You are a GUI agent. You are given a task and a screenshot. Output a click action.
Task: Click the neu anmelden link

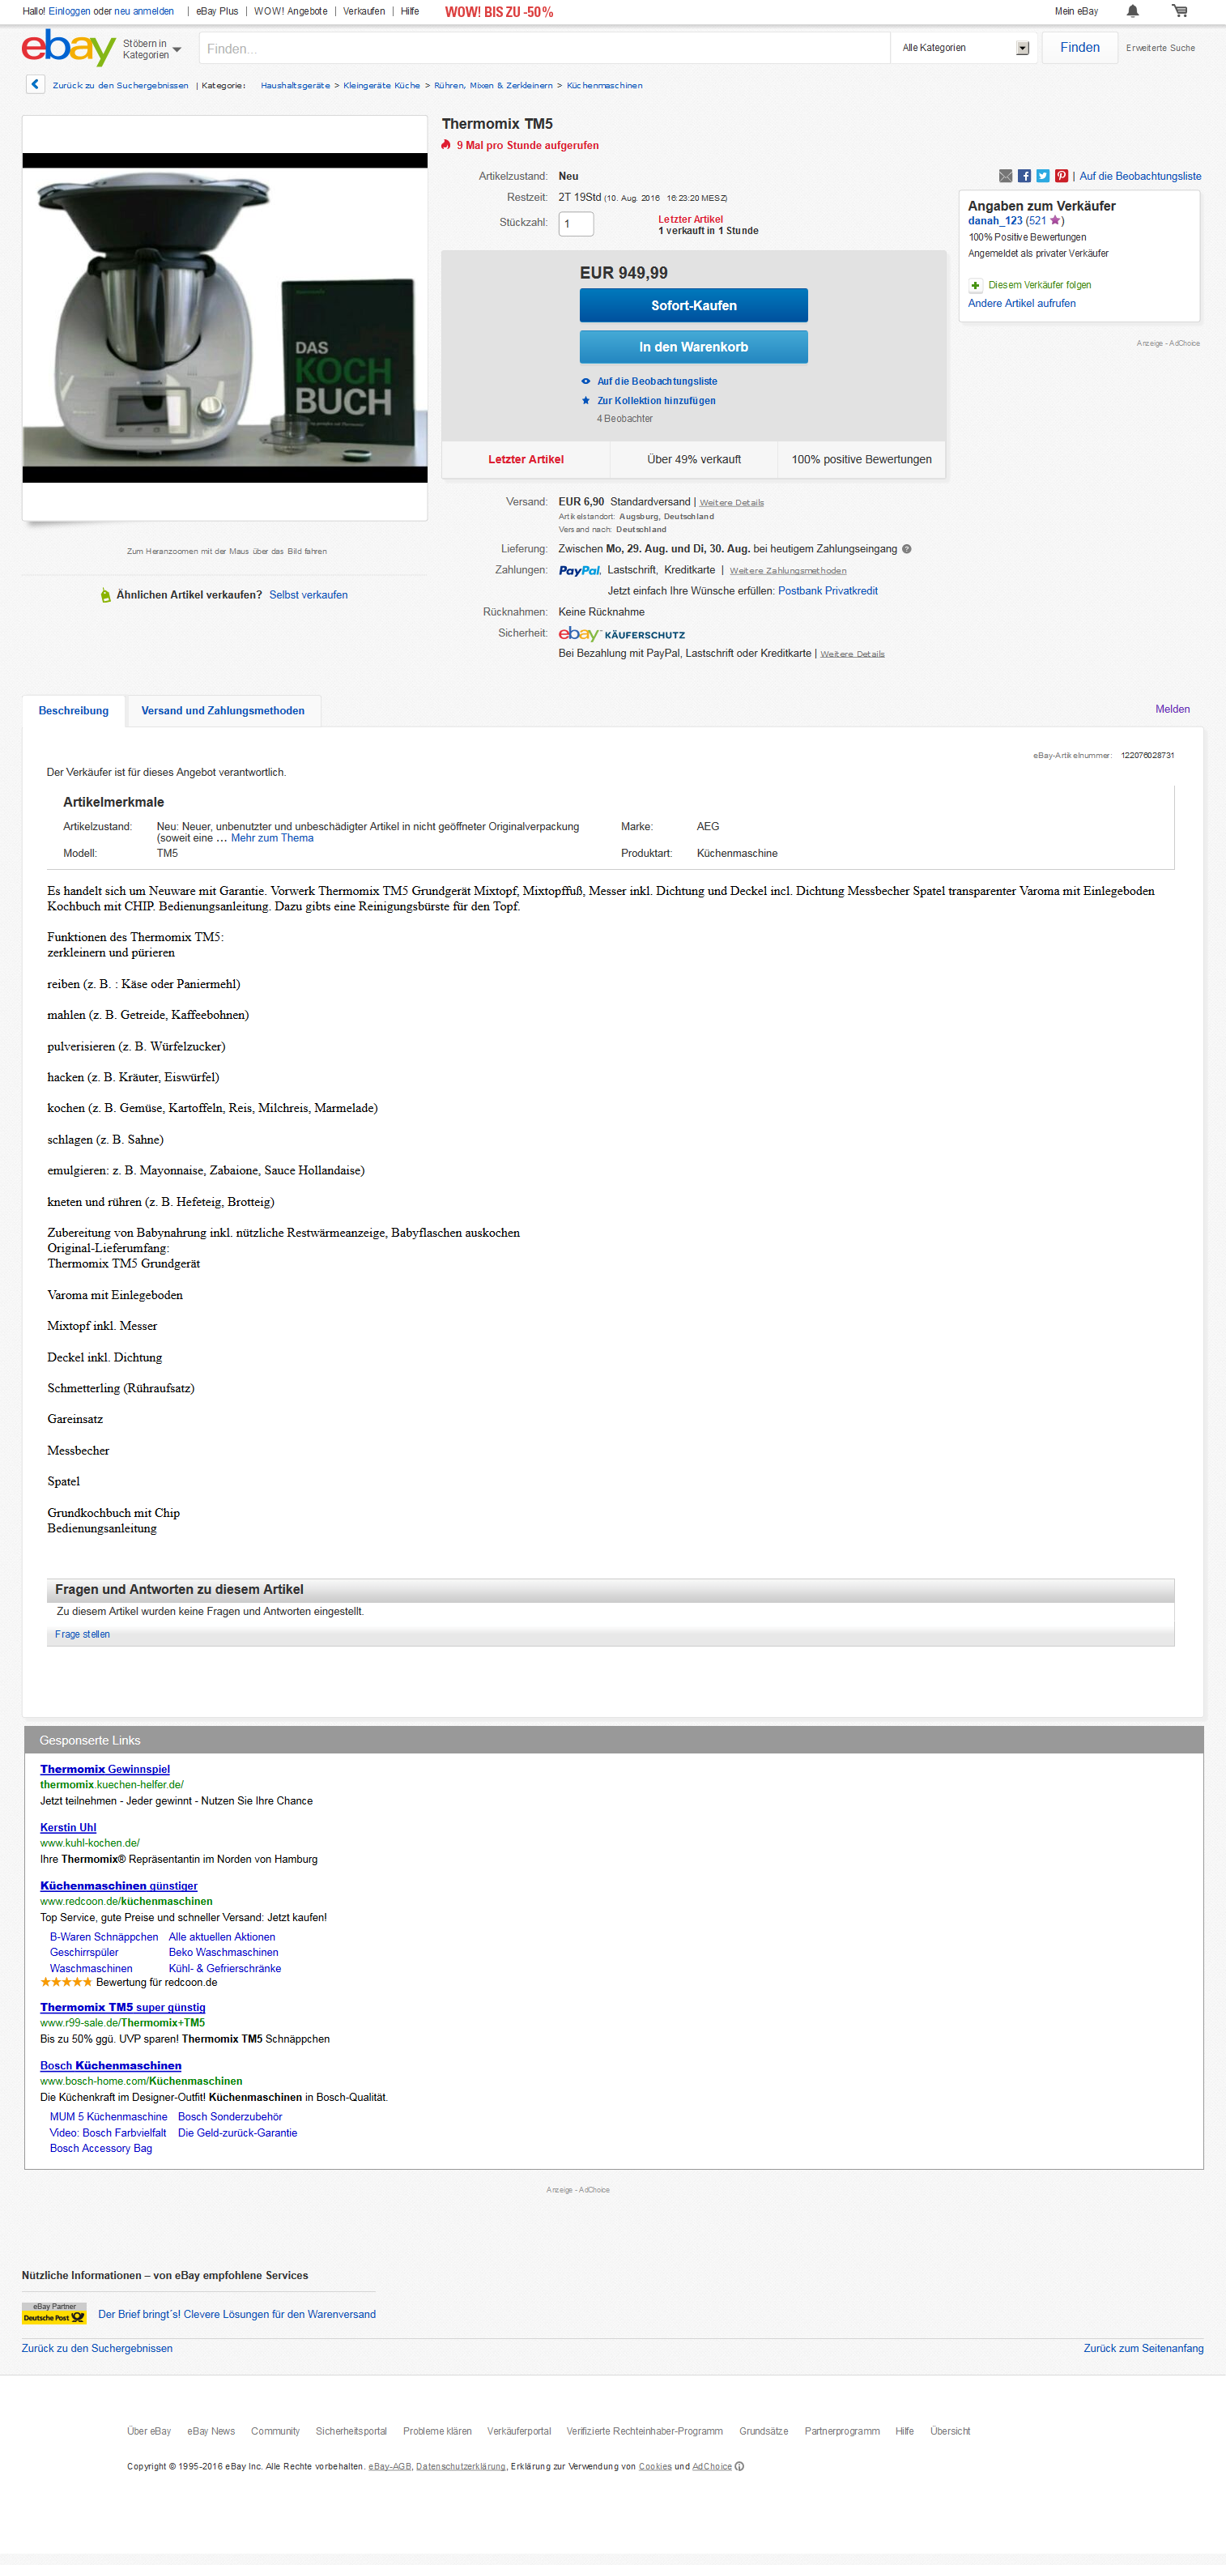[143, 12]
